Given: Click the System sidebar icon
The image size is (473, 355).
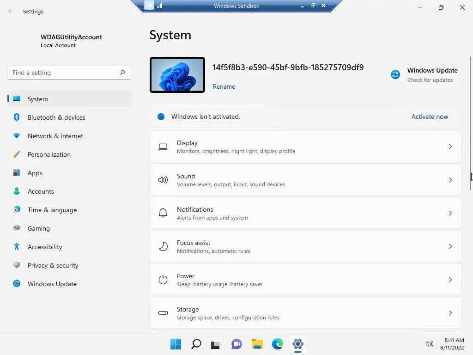Looking at the screenshot, I should 17,99.
